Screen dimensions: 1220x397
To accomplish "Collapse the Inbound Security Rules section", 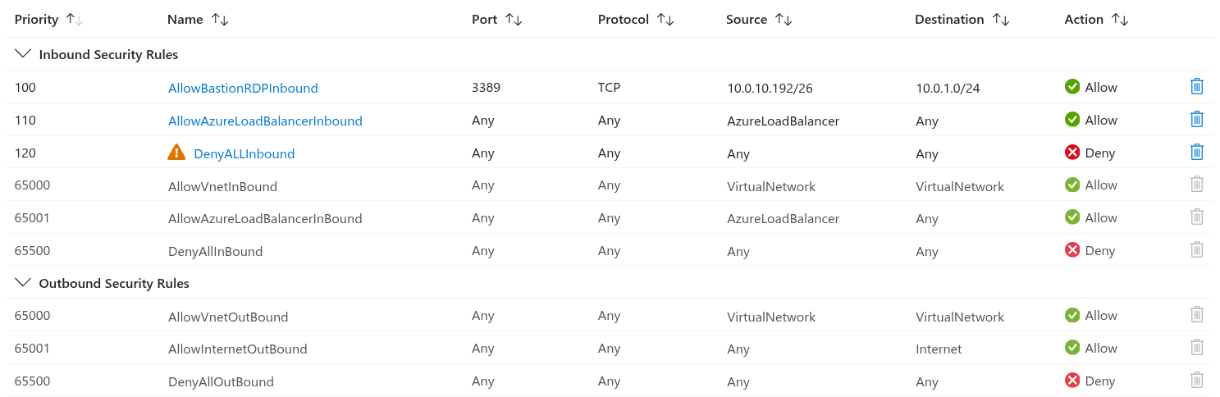I will tap(24, 54).
